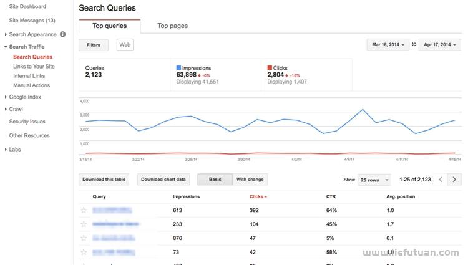Switch to the Top pages tab
The height and width of the screenshot is (265, 468).
(x=172, y=26)
